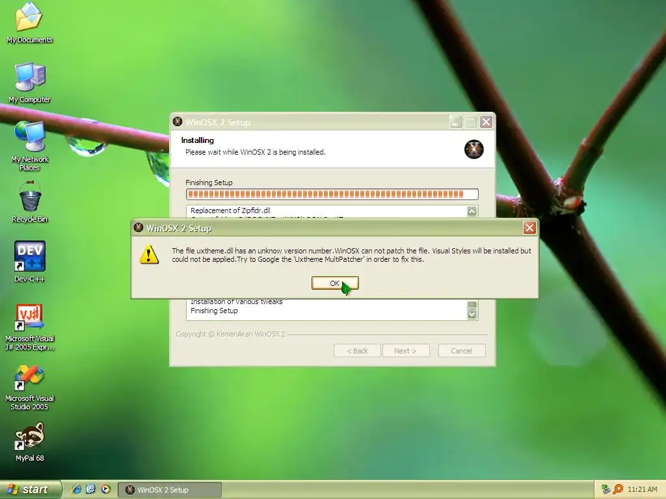The image size is (666, 499).
Task: Minimize the background installer window
Action: (456, 122)
